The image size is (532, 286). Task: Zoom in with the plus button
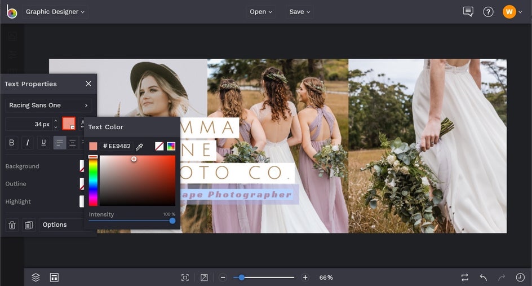305,278
